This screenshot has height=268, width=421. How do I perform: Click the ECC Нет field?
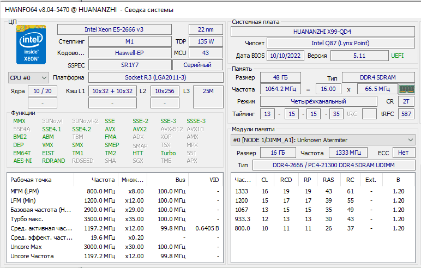click(403, 153)
